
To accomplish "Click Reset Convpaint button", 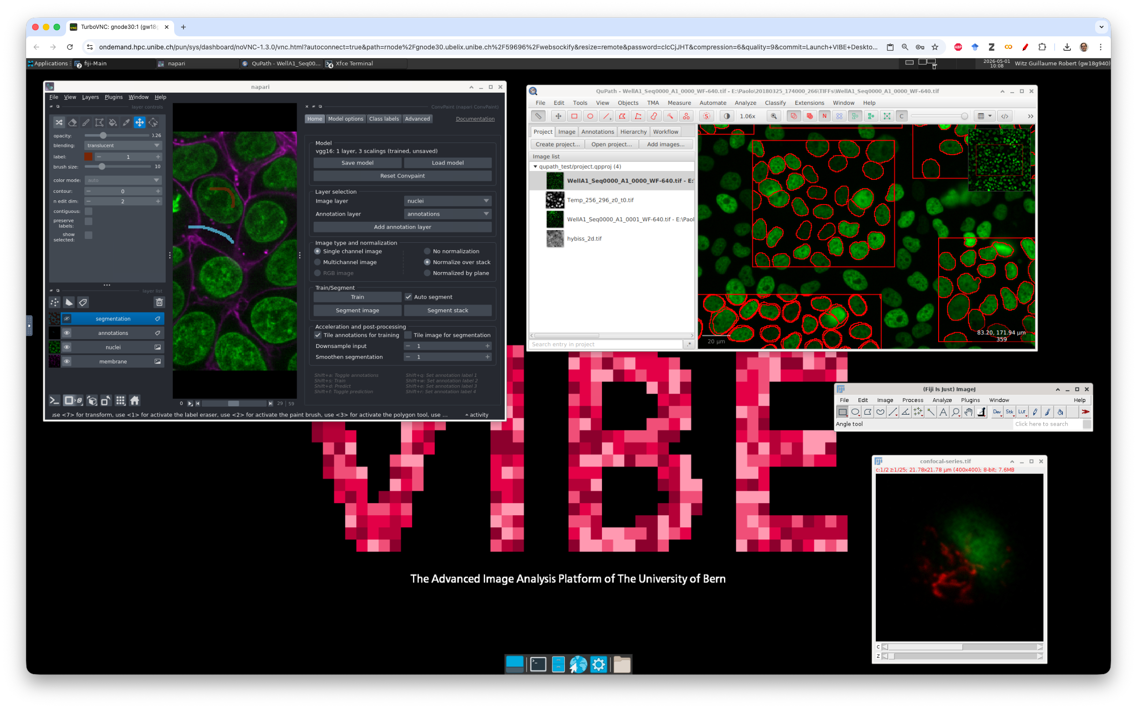I will [402, 176].
